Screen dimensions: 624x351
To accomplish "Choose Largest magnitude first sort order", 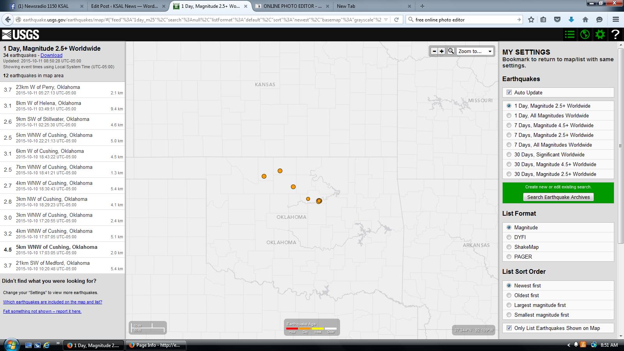I will (509, 305).
